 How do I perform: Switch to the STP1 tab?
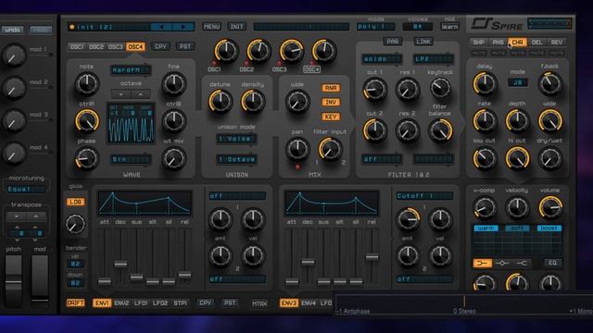click(x=180, y=303)
